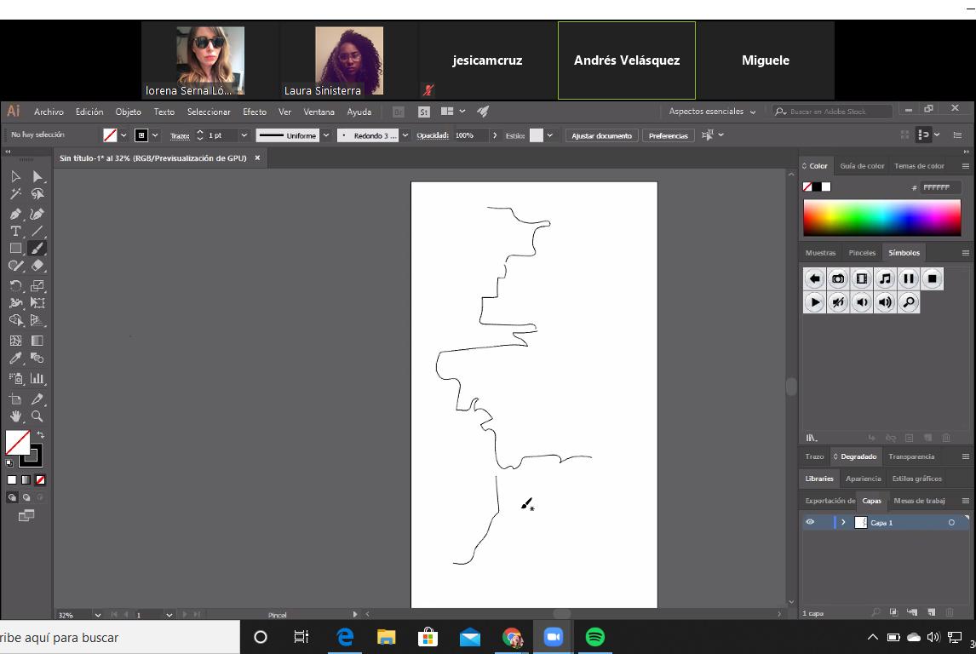Open fill color dropdown in control bar

pos(123,135)
